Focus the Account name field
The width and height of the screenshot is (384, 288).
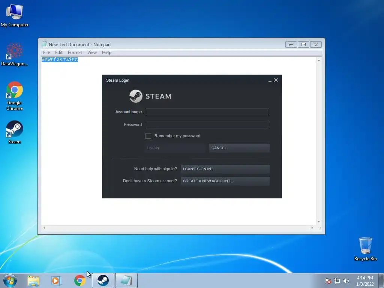click(207, 112)
